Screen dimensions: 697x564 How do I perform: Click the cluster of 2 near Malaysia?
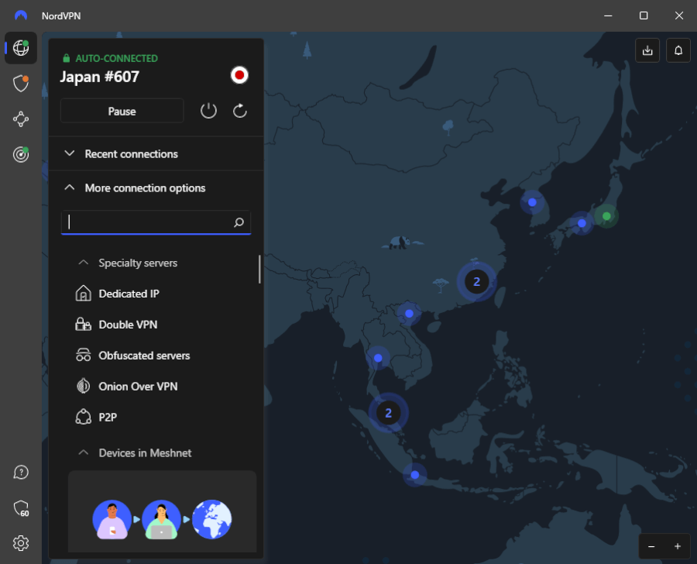click(388, 413)
